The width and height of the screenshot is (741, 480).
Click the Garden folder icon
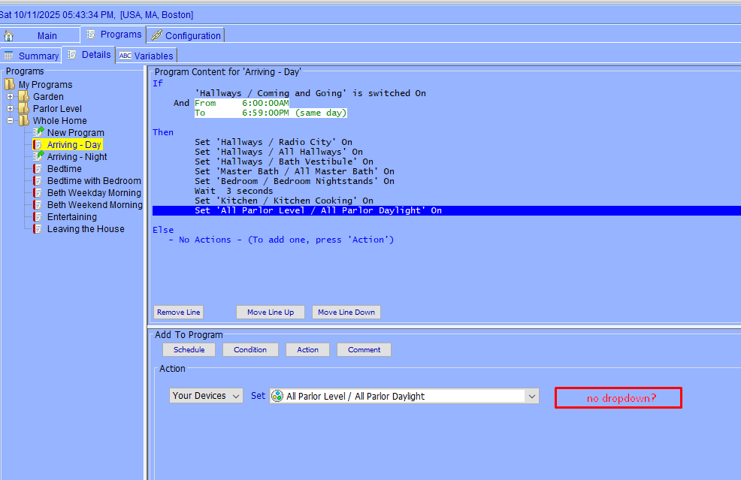coord(24,96)
